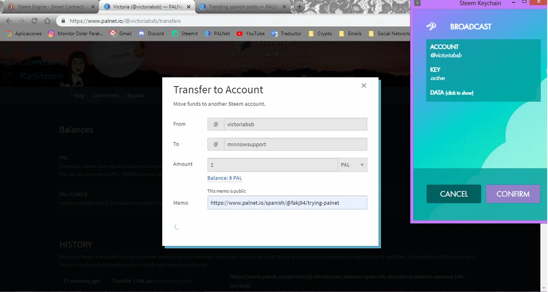Minimize the Steem Keychain window
548x292 pixels.
pos(514,3)
